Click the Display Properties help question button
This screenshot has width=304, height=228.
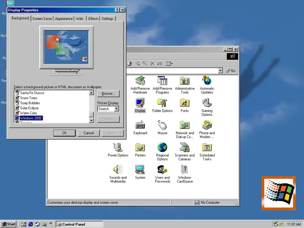coord(117,10)
